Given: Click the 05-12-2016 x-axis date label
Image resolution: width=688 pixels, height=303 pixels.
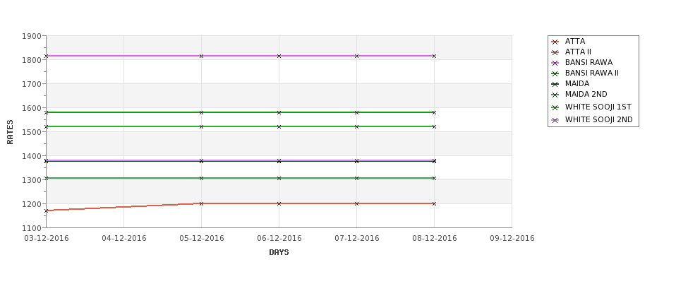Looking at the screenshot, I should tap(201, 239).
